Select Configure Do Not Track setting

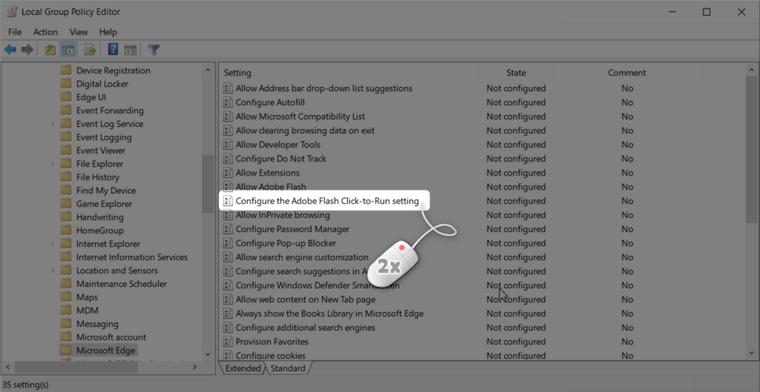[x=280, y=158]
